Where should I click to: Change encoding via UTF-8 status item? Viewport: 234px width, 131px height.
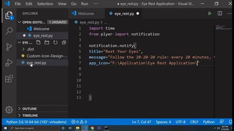point(180,122)
